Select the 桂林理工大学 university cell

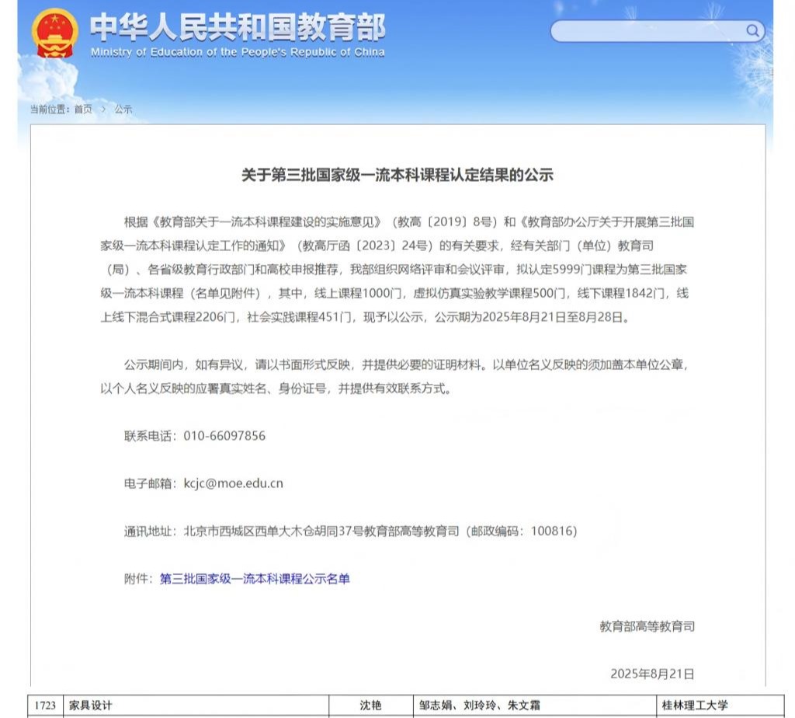pos(695,706)
